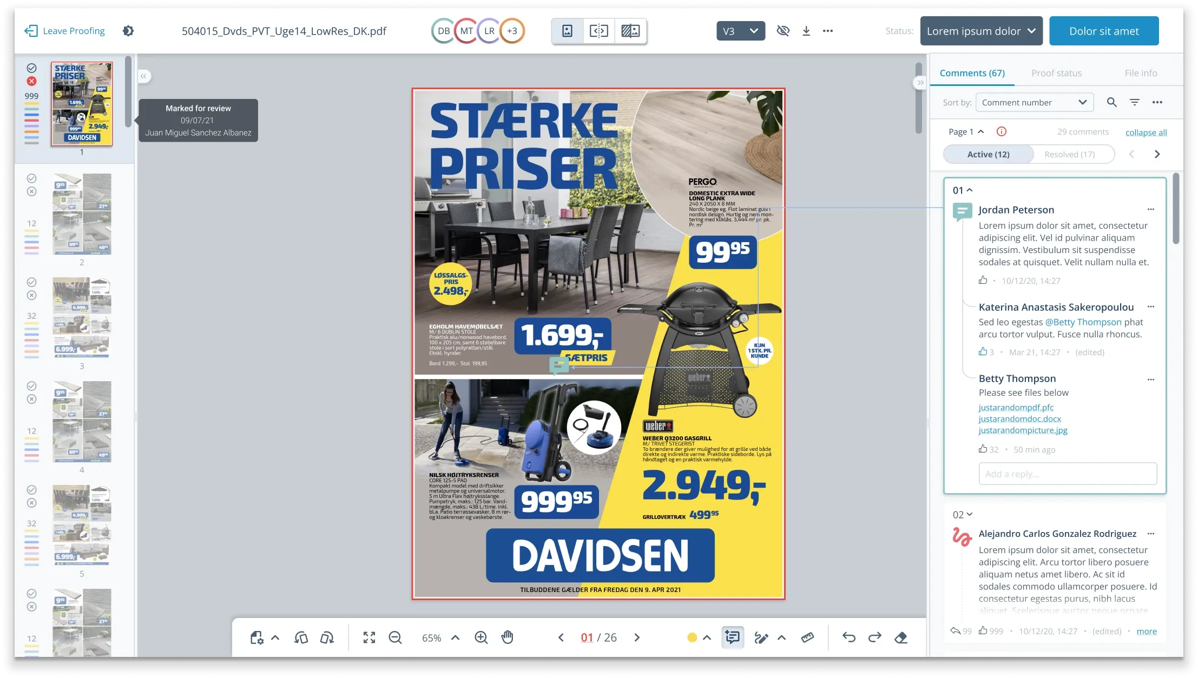
Task: Approve page 2 with checkmark circle
Action: (x=32, y=178)
